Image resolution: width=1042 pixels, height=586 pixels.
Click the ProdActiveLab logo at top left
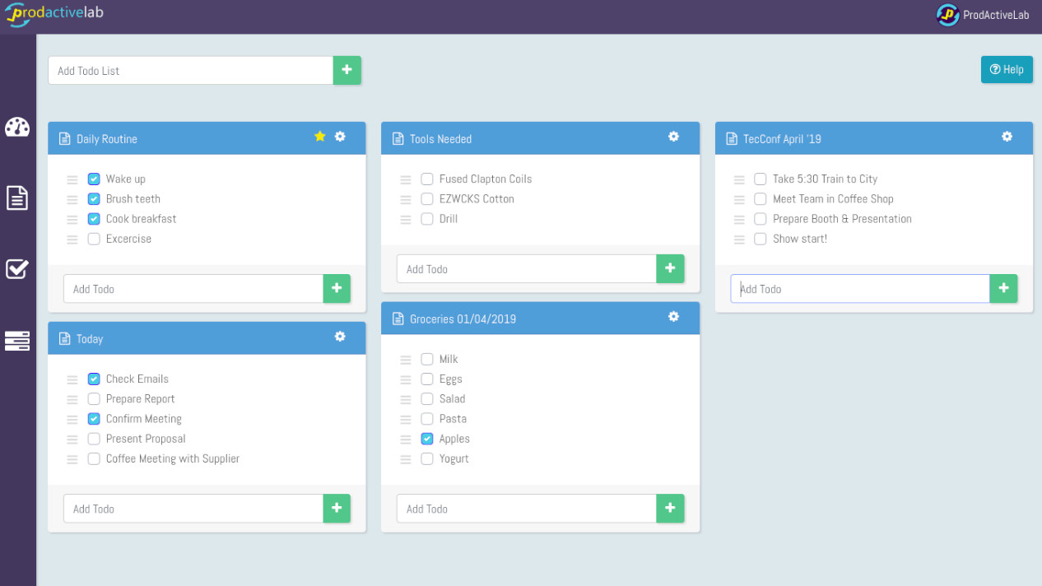coord(53,14)
